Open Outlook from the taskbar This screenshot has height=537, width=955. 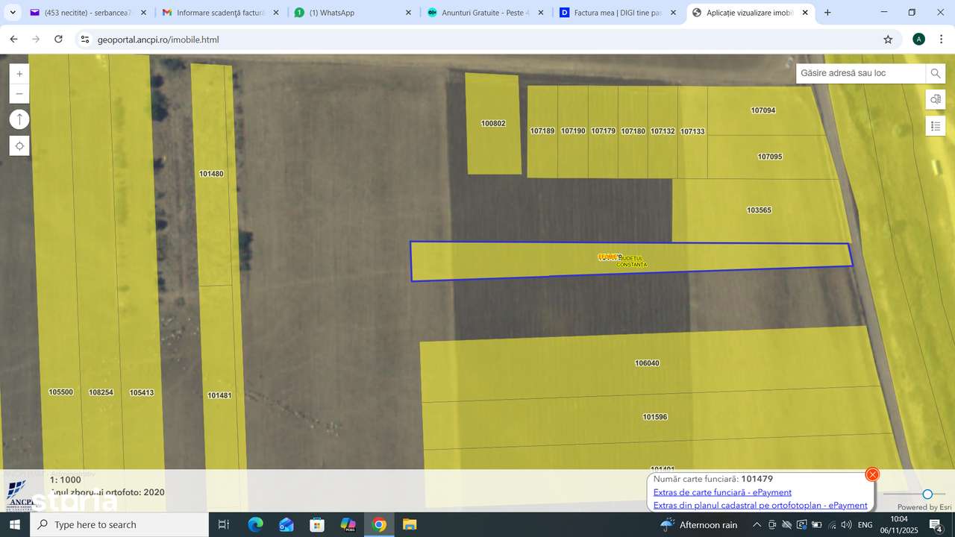[x=286, y=525]
